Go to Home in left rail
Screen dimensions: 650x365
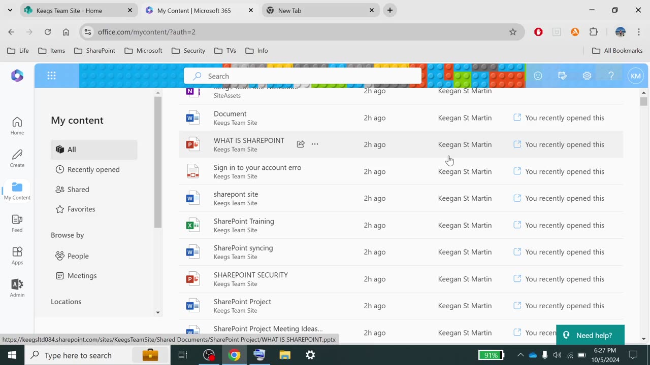tap(17, 126)
